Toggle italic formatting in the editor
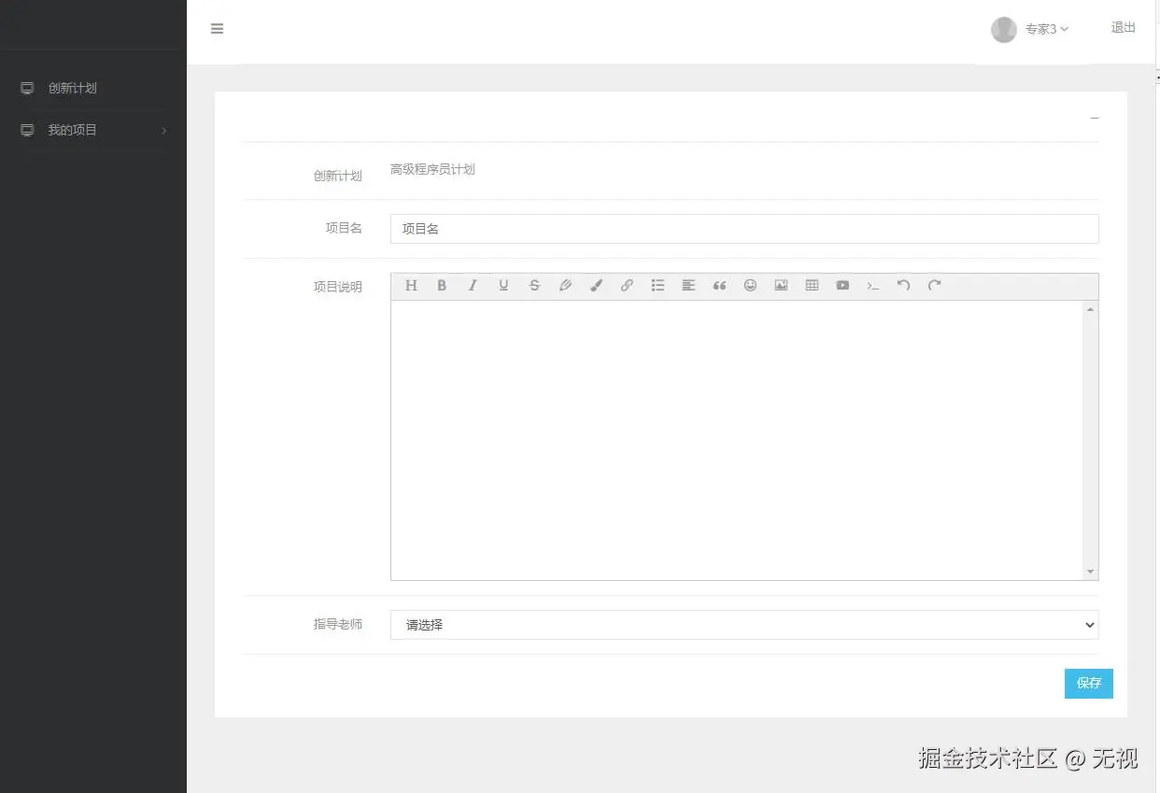Image resolution: width=1160 pixels, height=793 pixels. [473, 286]
